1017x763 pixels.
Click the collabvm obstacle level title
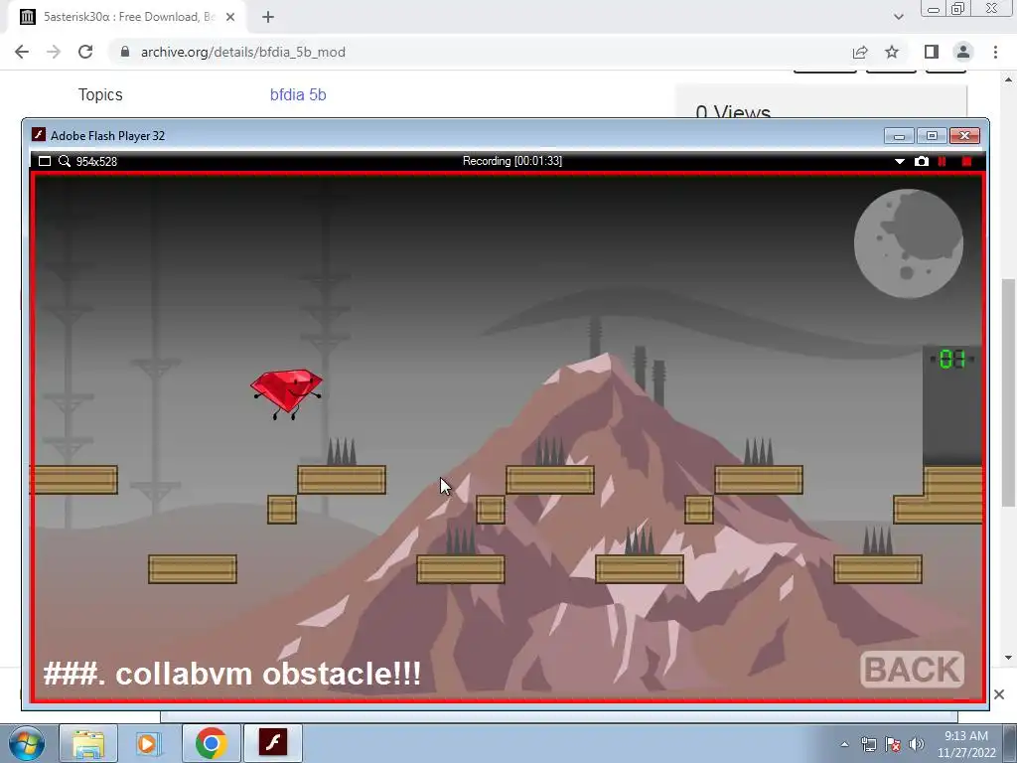[232, 674]
